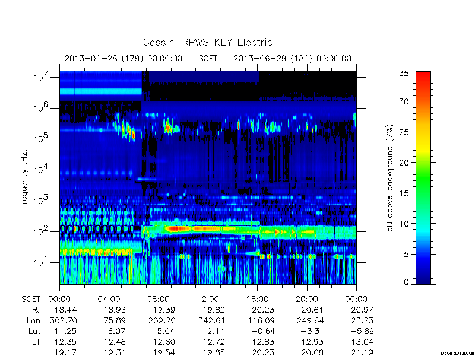Click the 25 value on the color scale
The image size is (475, 356).
click(x=404, y=132)
